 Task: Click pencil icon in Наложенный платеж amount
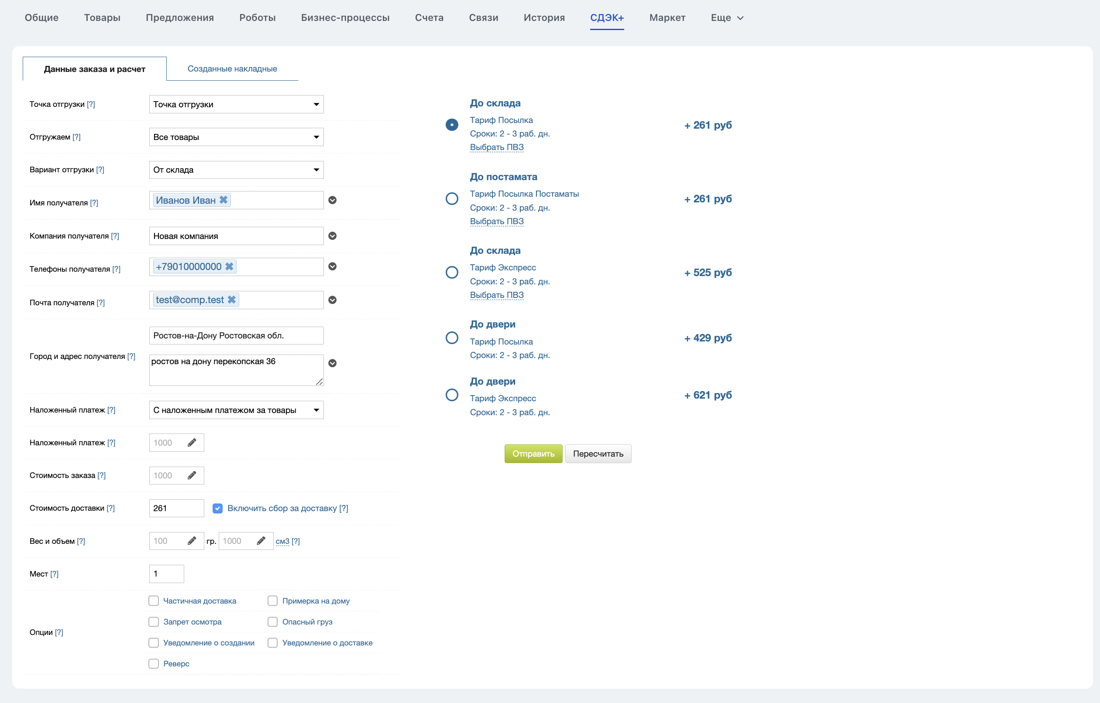click(192, 442)
